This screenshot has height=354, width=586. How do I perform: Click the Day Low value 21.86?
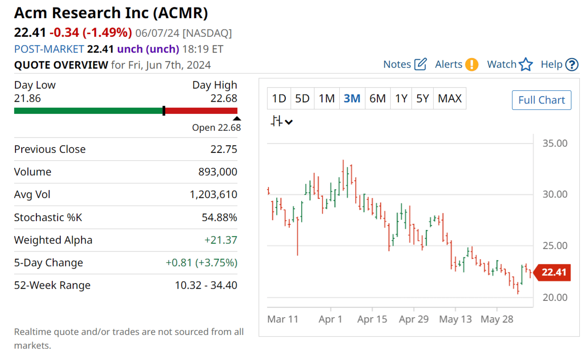click(x=28, y=98)
